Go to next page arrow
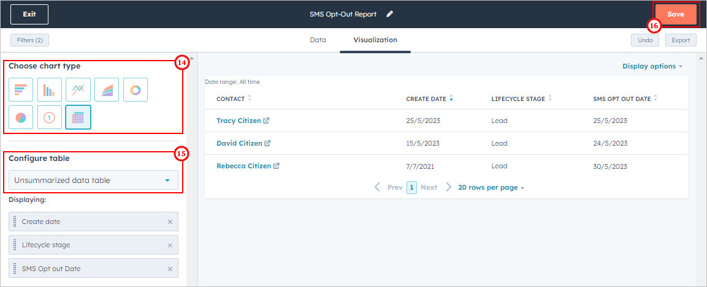 (x=448, y=187)
